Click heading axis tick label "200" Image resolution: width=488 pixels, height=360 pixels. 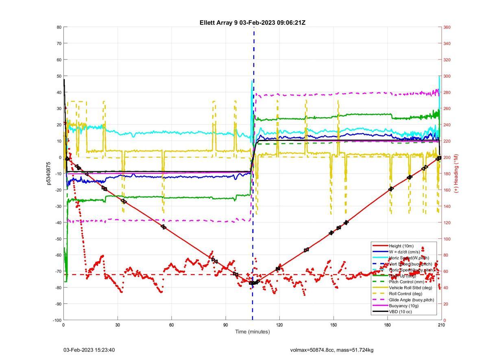447,157
